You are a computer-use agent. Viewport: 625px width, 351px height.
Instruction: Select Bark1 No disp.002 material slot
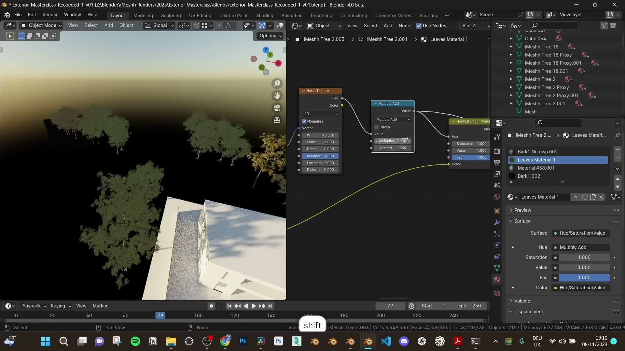coord(558,152)
